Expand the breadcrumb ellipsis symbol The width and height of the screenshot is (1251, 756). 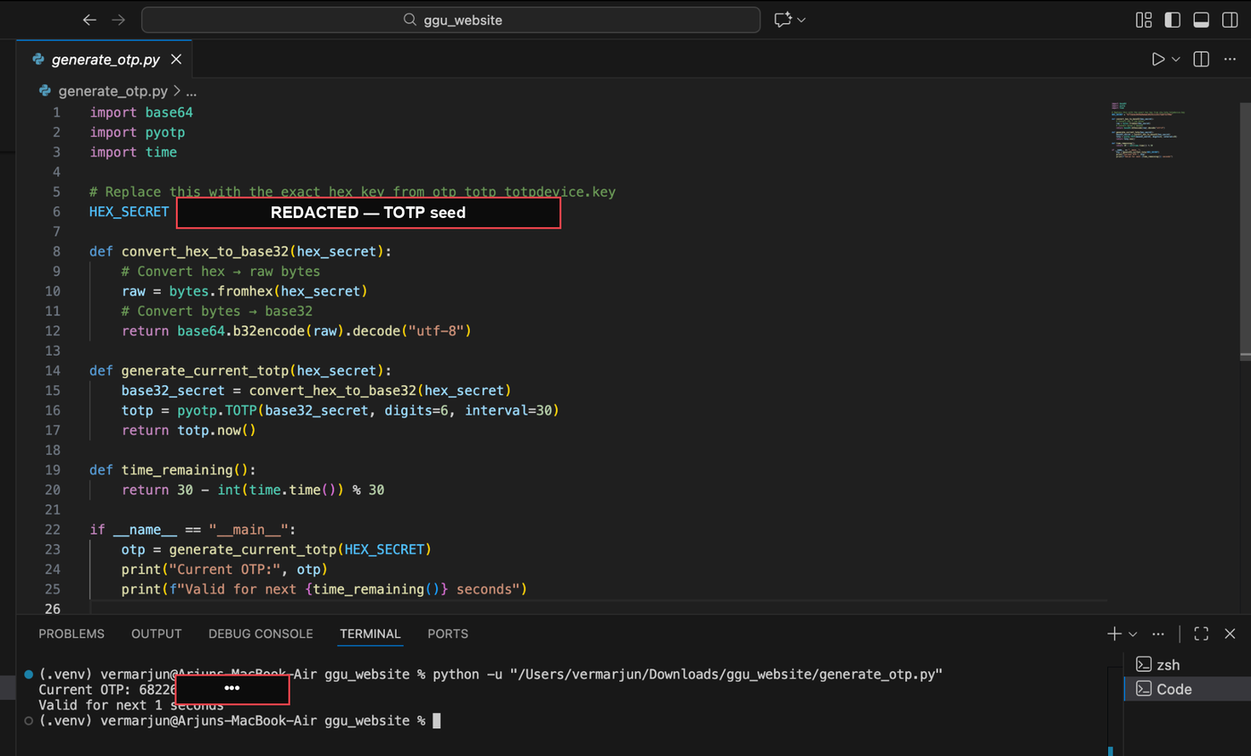[190, 90]
